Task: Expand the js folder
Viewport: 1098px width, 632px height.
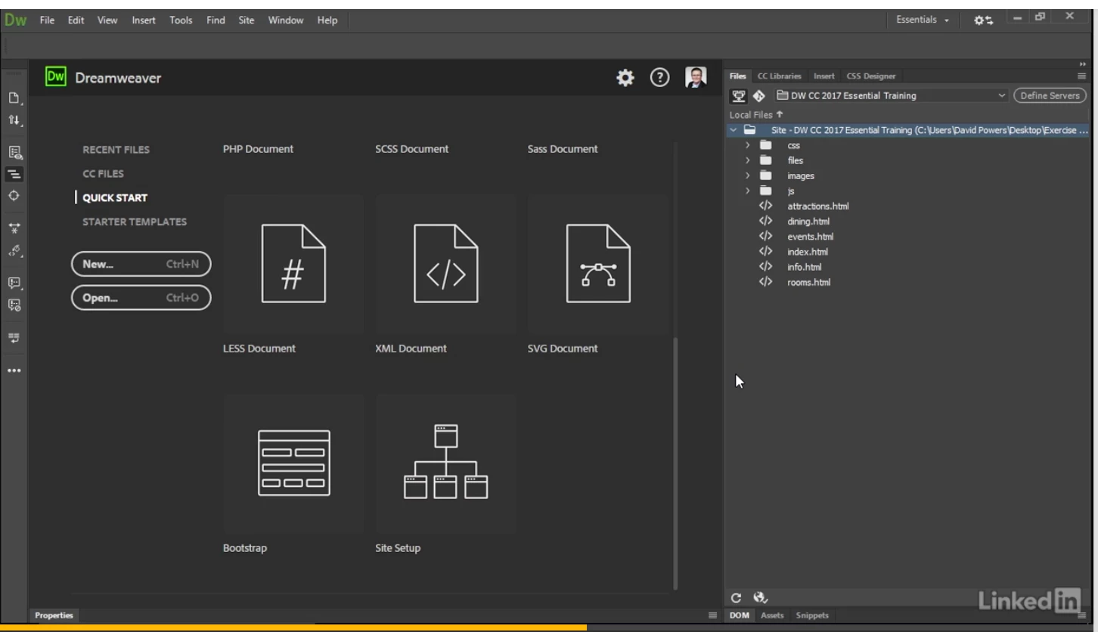Action: click(747, 191)
